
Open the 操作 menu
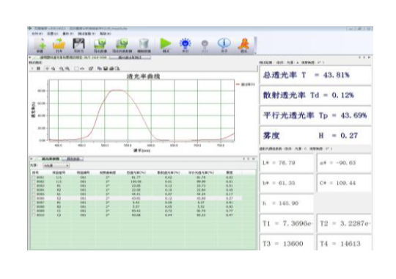click(68, 34)
